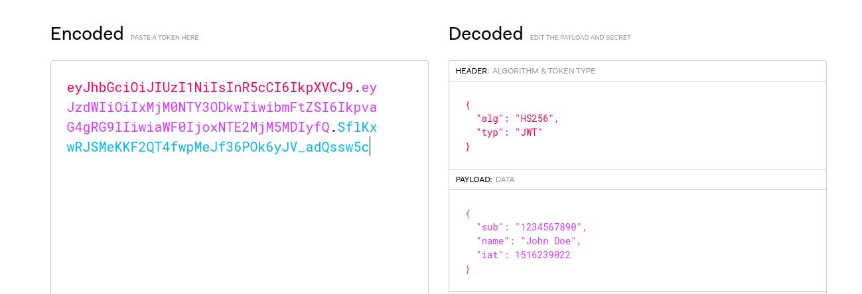Click the "Algorithm & Token Type" caption
Image resolution: width=862 pixels, height=294 pixels.
click(x=544, y=71)
